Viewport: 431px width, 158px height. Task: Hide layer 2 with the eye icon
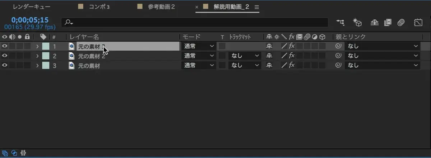(x=5, y=56)
